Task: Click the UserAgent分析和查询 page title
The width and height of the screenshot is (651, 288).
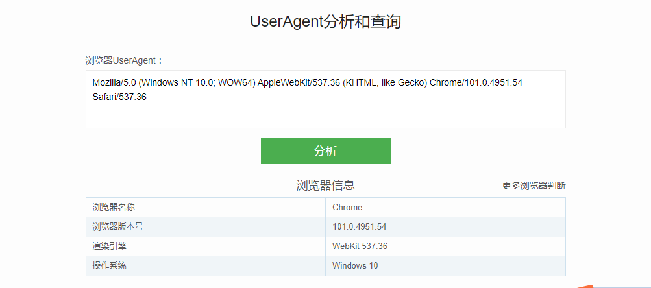Action: pos(325,21)
